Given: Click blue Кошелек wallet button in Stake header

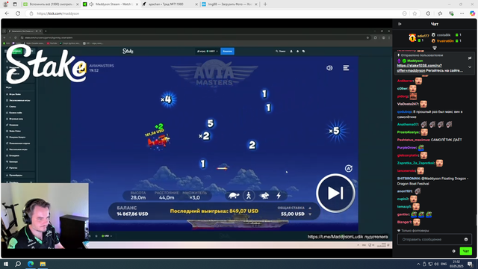Looking at the screenshot, I should point(227,52).
